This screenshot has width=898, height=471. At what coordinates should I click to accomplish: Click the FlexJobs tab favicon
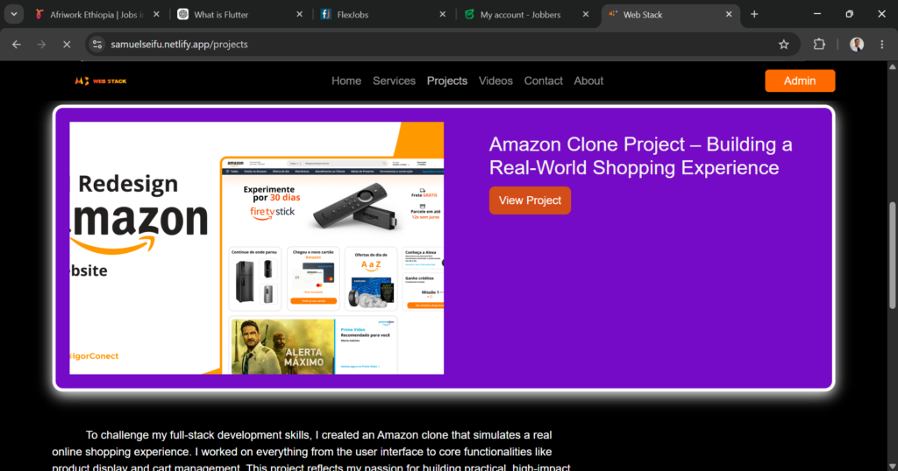pyautogui.click(x=326, y=14)
